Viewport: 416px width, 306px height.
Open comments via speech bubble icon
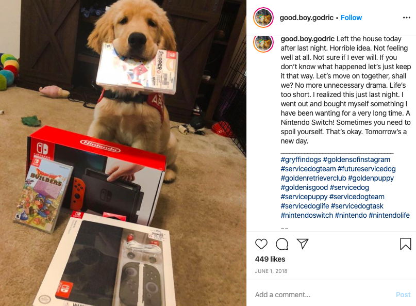(282, 244)
